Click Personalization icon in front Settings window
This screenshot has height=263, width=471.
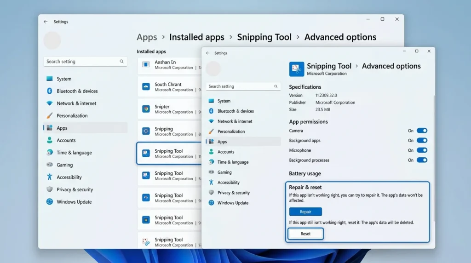(211, 131)
